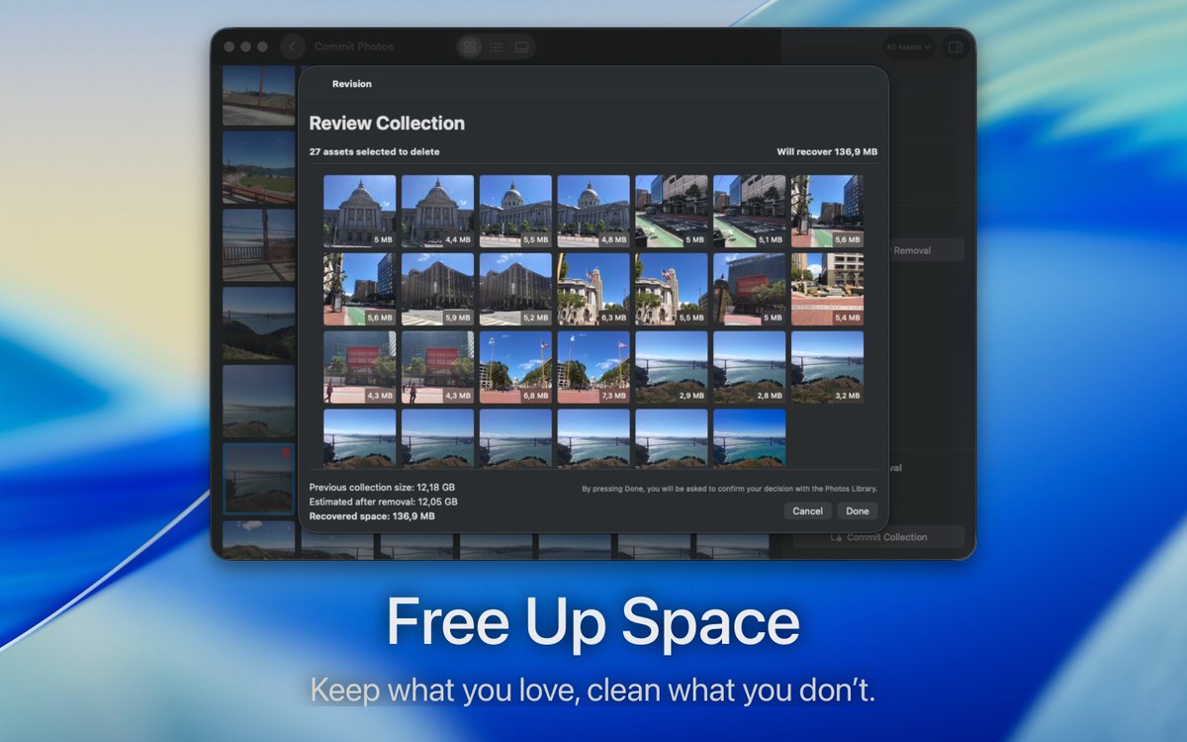Select the 4,8 MB city hall photo
This screenshot has width=1187, height=742.
[x=593, y=212]
